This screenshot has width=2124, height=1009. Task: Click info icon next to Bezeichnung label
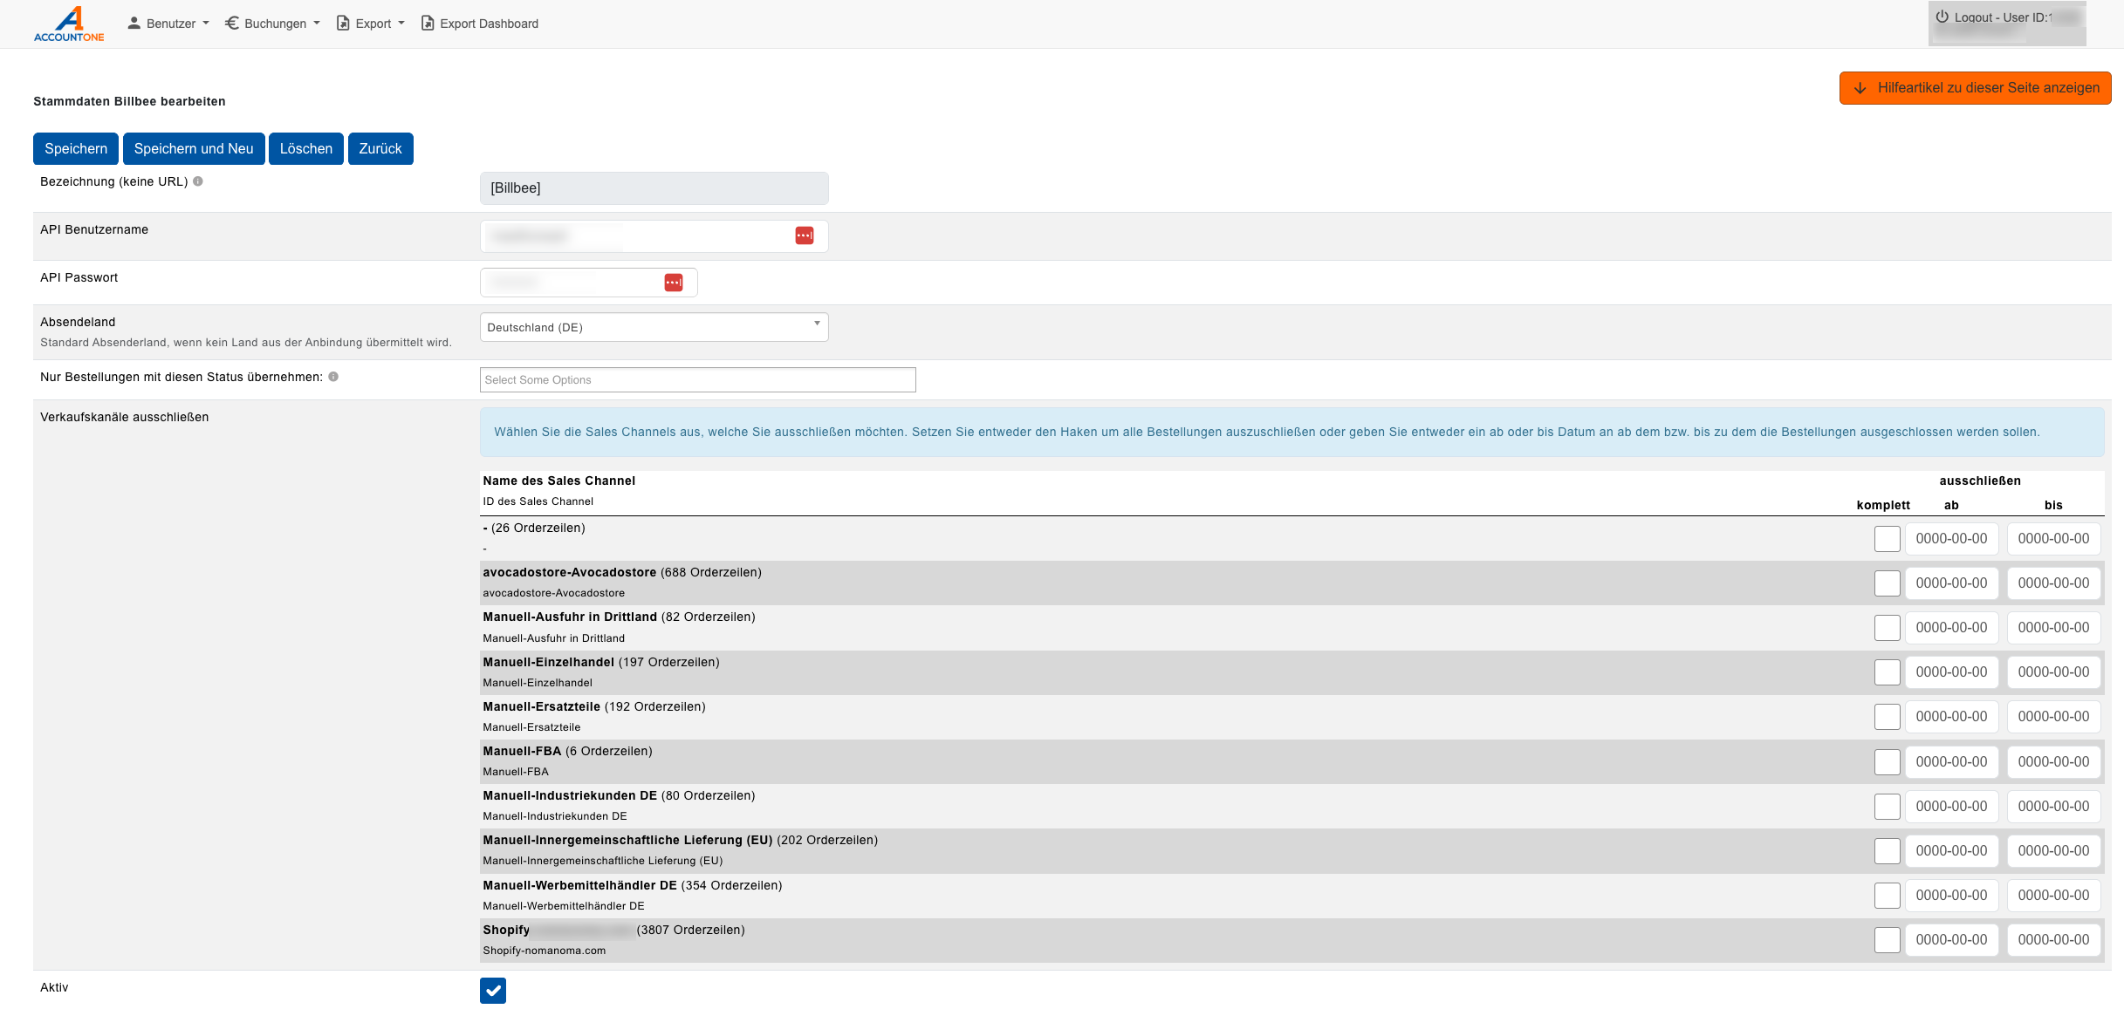(x=198, y=181)
